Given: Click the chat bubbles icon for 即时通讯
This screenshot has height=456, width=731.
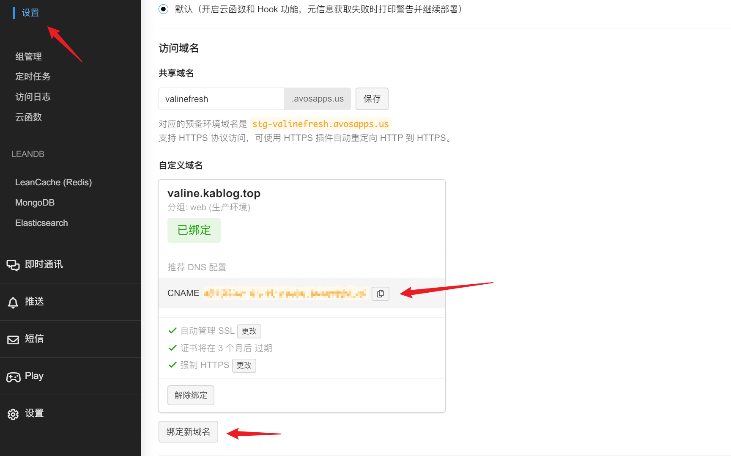Looking at the screenshot, I should 13,265.
